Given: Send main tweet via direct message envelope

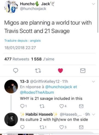Looking at the screenshot, I should pos(83,71).
